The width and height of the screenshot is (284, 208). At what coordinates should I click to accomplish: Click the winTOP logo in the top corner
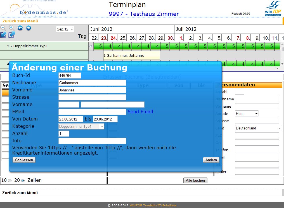coord(273,8)
